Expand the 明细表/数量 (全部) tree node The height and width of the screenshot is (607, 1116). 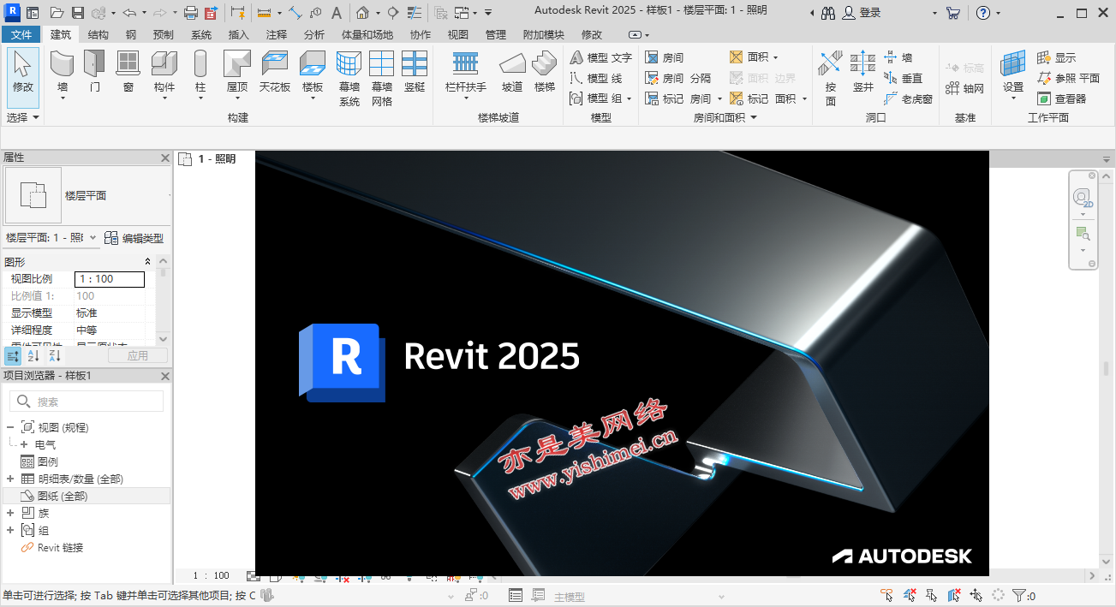10,479
